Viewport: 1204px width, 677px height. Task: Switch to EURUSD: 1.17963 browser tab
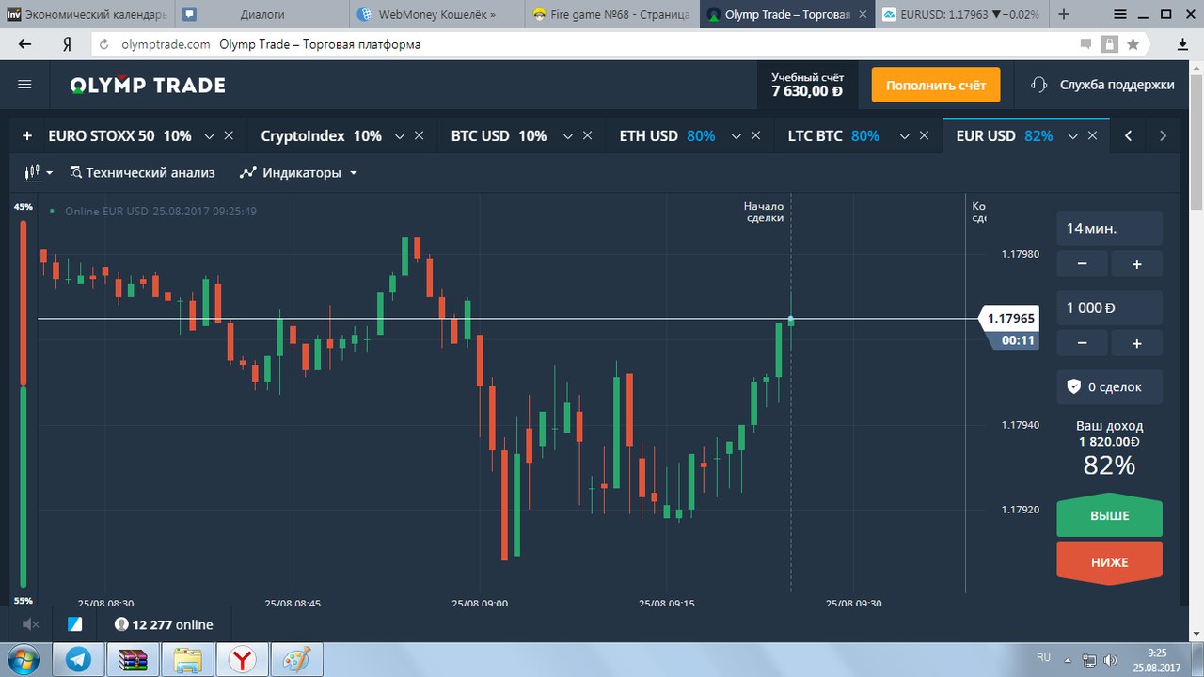[x=961, y=14]
